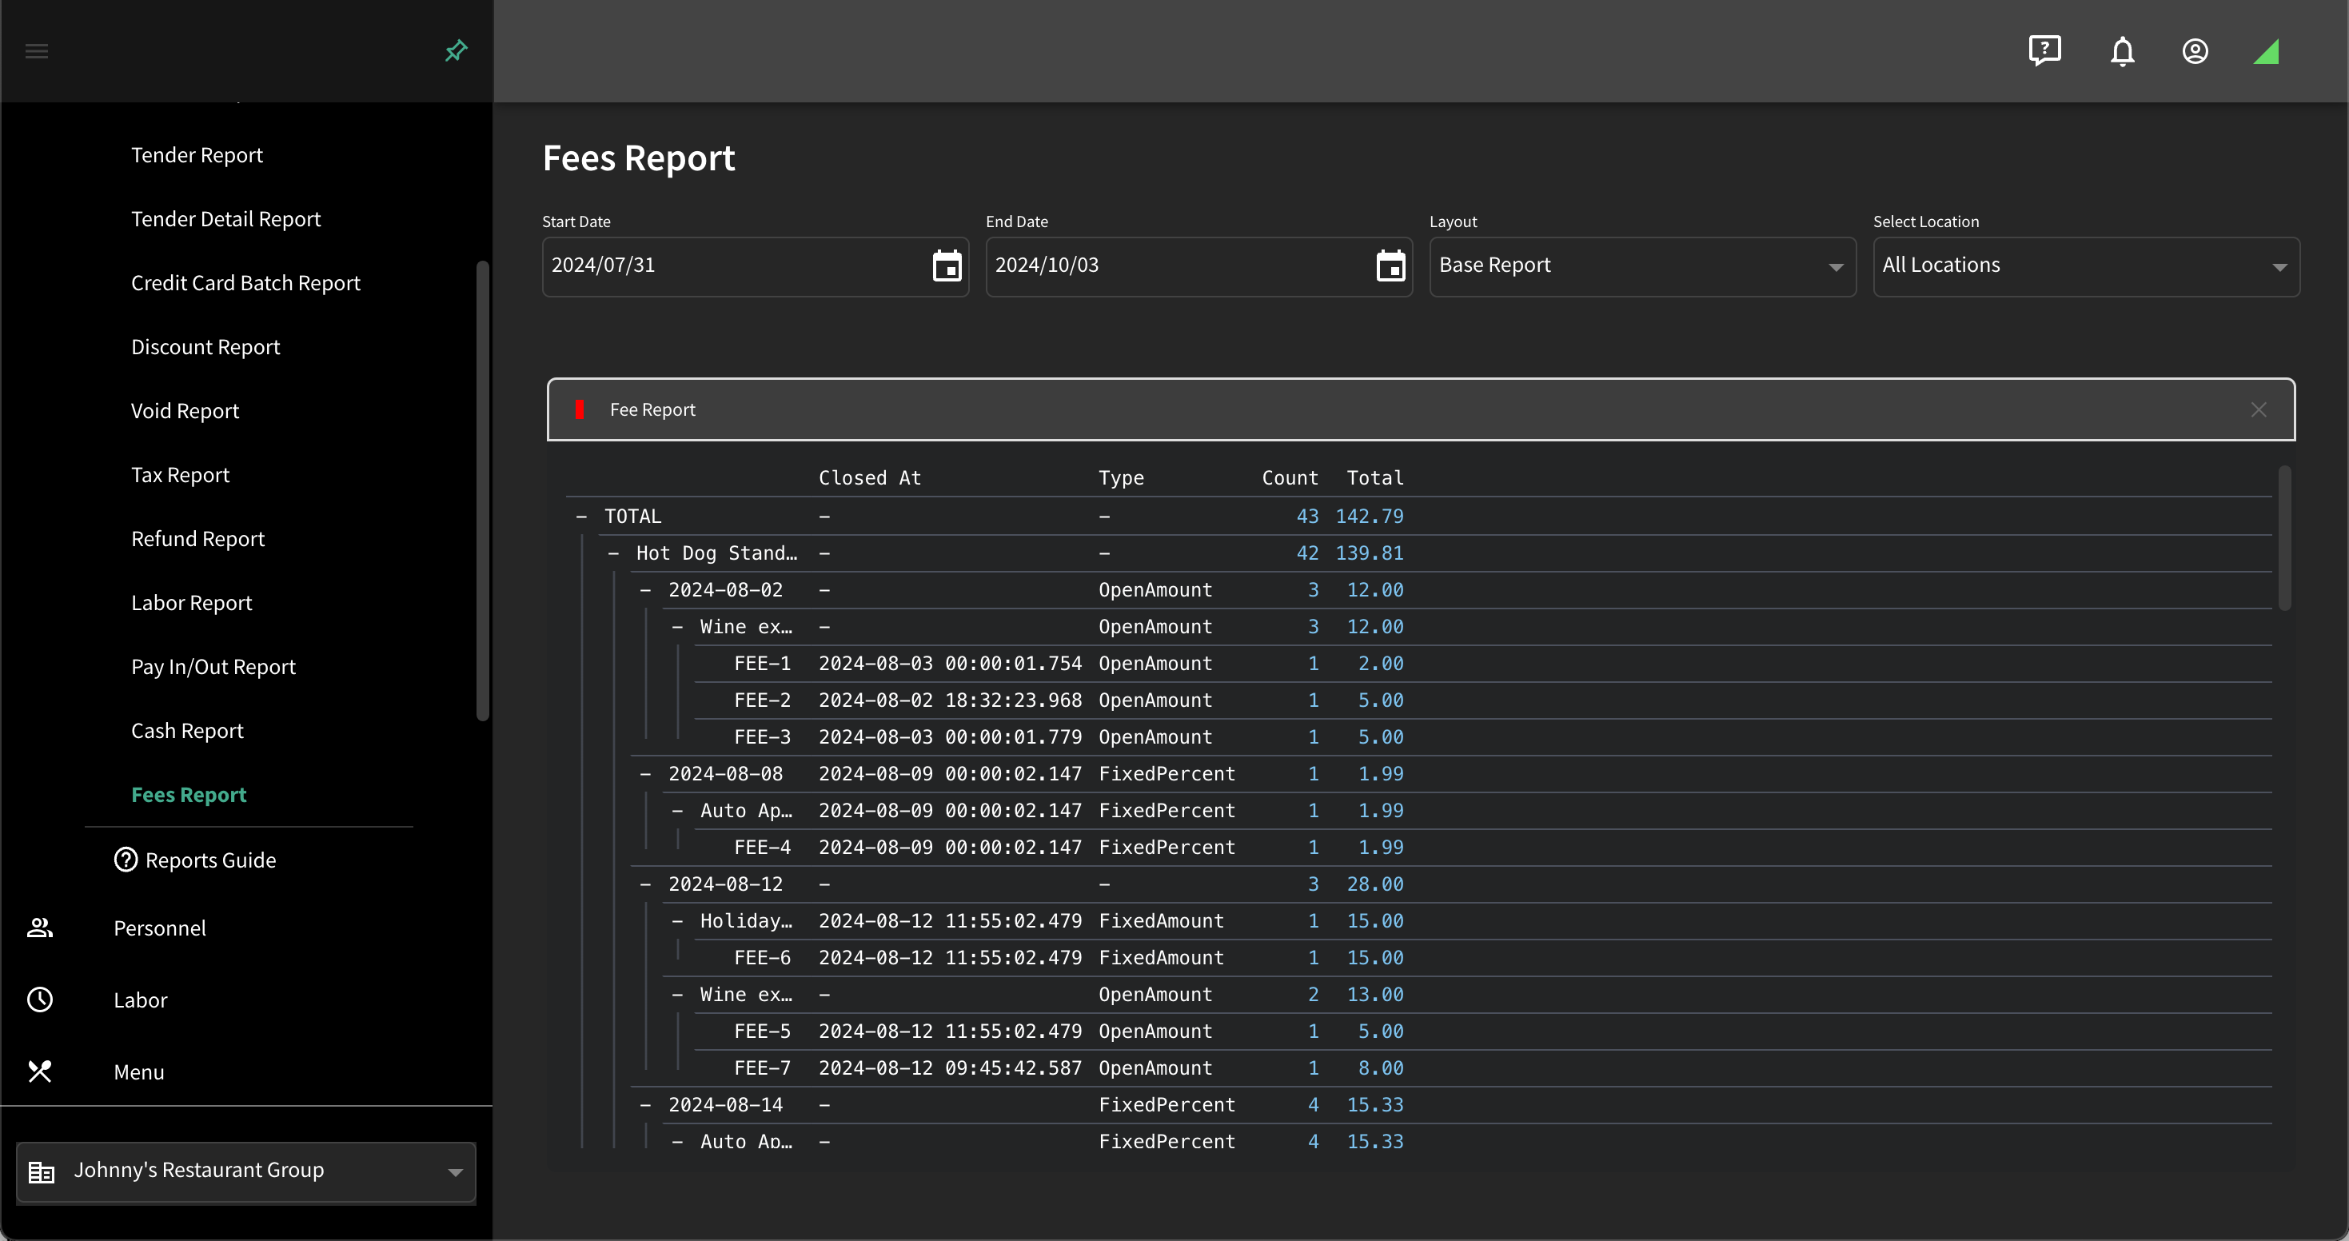Image resolution: width=2349 pixels, height=1241 pixels.
Task: Click the Reports Guide help icon
Action: (x=125, y=859)
